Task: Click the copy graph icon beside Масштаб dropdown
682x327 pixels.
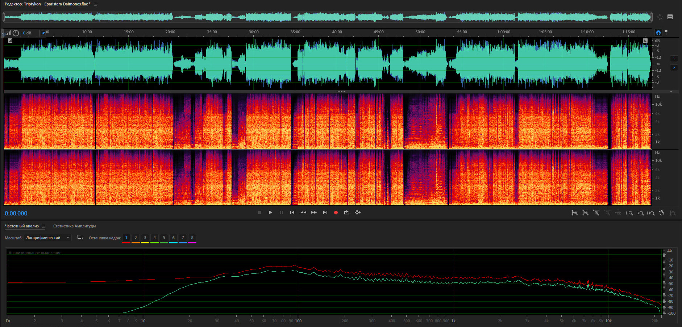Action: coord(80,238)
